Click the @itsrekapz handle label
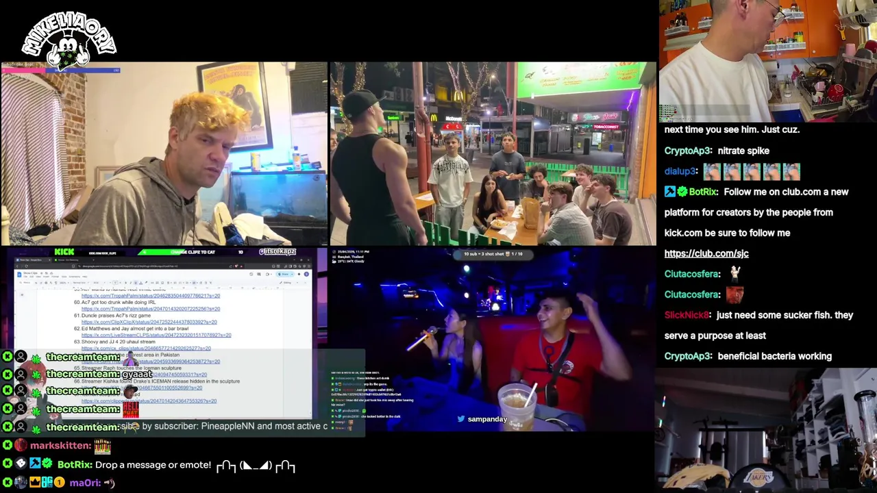877x493 pixels. 277,252
